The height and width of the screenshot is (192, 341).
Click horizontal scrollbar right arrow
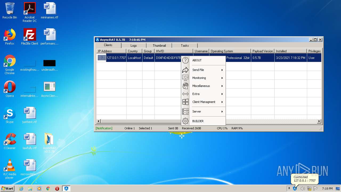click(319, 121)
